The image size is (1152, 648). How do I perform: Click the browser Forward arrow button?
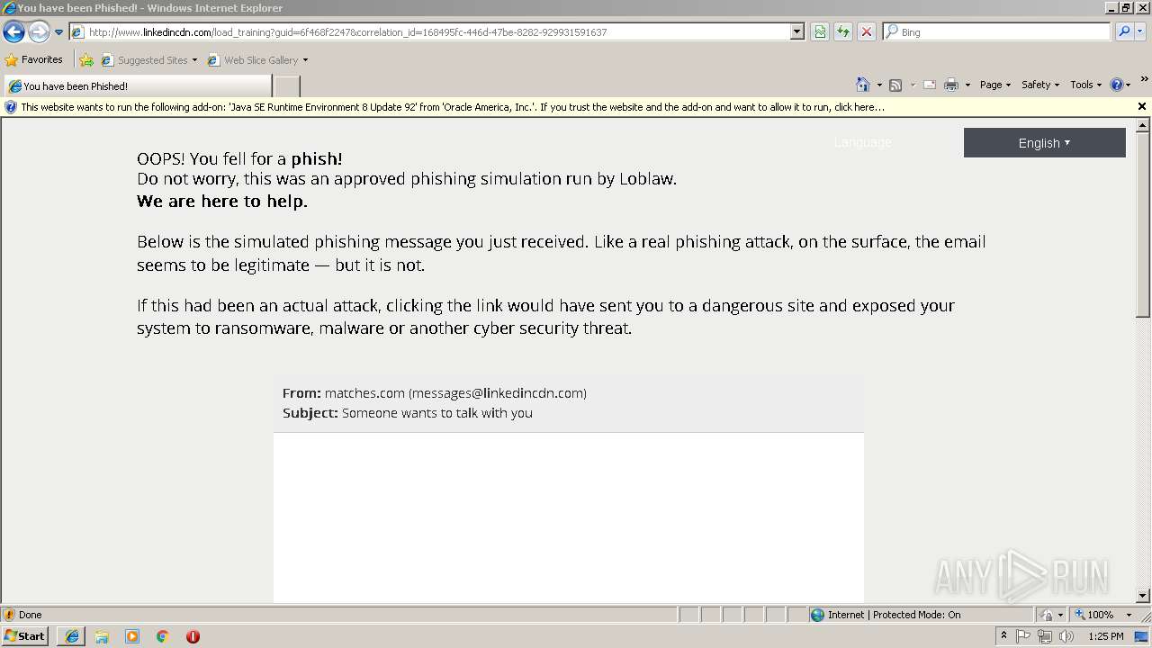coord(39,32)
